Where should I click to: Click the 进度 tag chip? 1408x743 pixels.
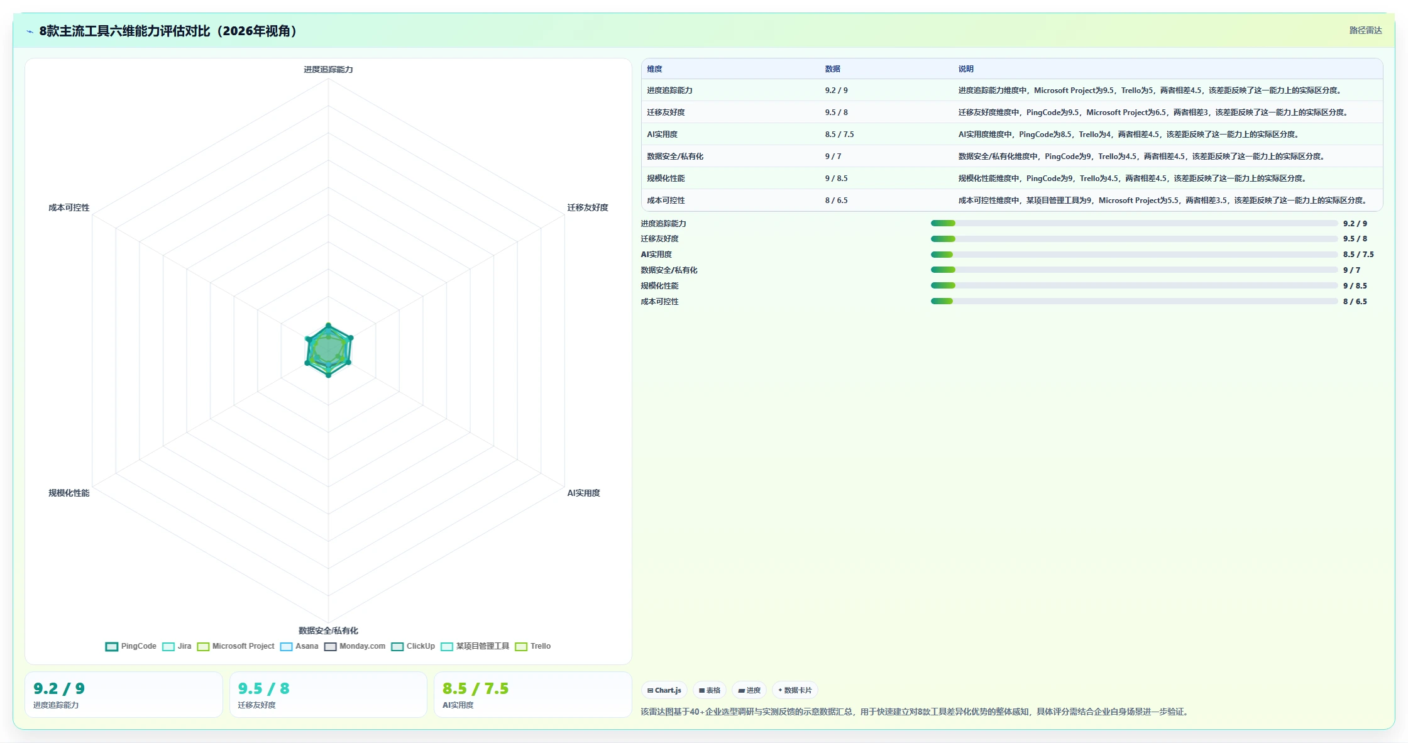pos(749,690)
